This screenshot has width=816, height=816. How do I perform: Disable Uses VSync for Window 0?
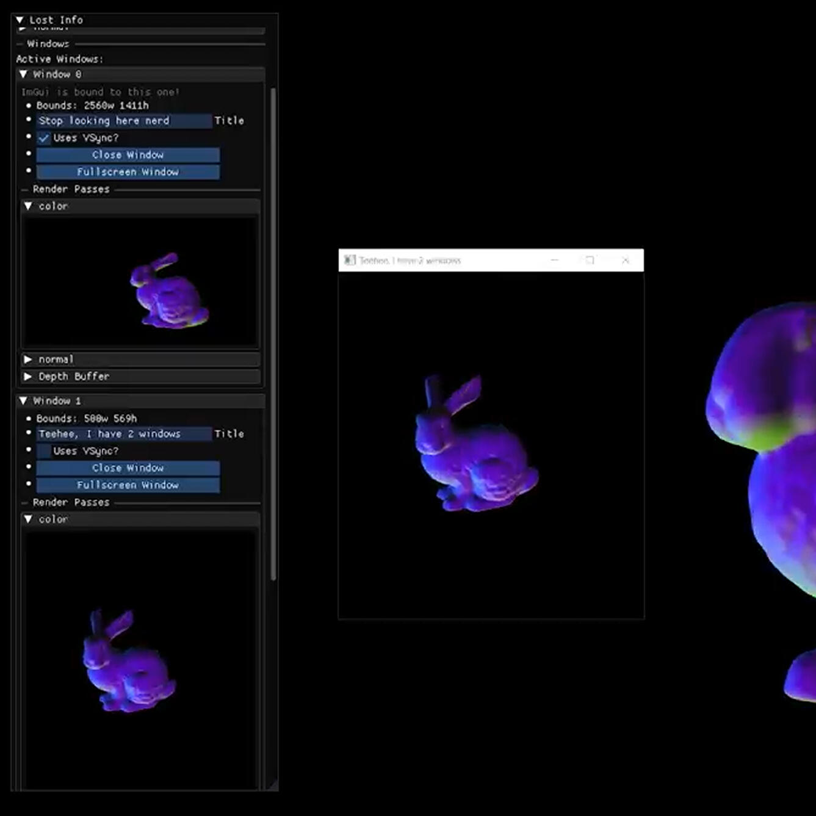[44, 138]
